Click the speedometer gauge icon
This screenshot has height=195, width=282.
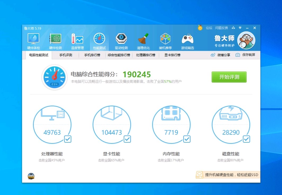pos(55,77)
